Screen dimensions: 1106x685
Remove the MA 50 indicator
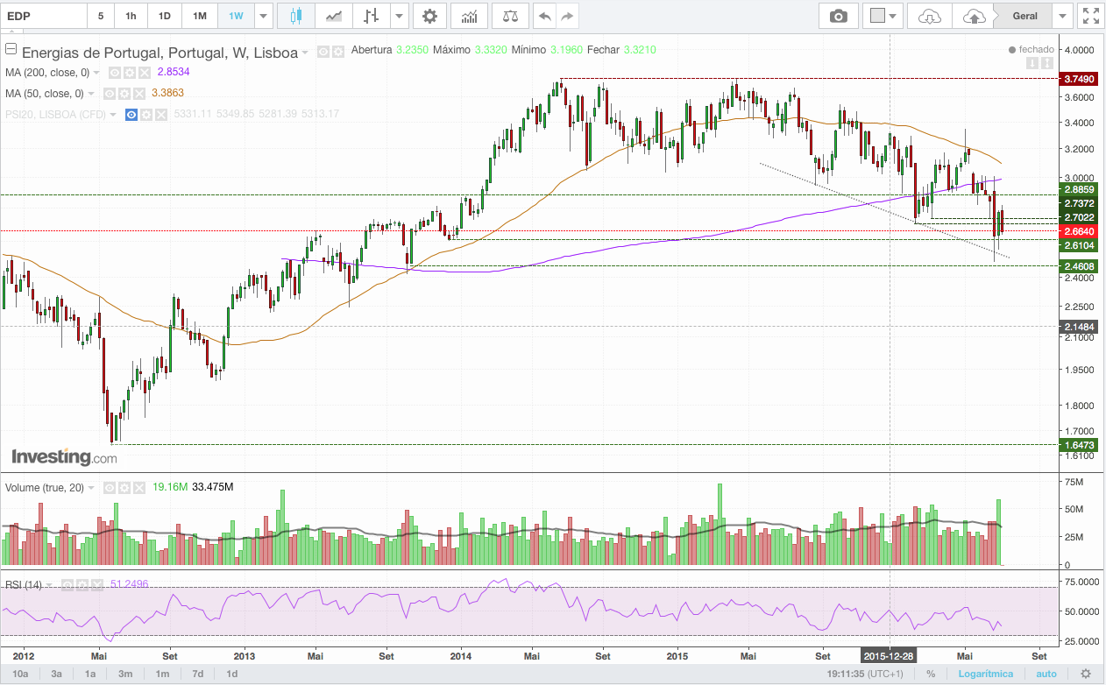pos(138,94)
